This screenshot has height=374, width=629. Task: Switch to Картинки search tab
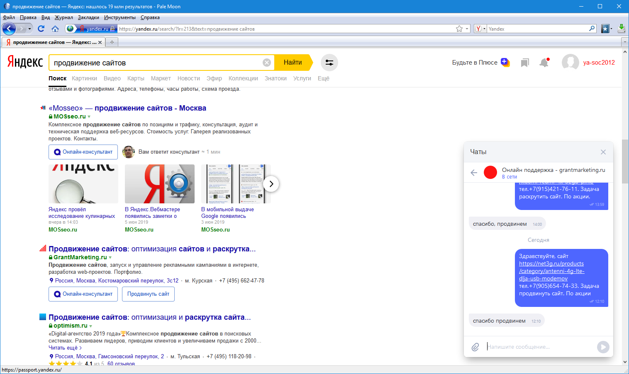84,78
